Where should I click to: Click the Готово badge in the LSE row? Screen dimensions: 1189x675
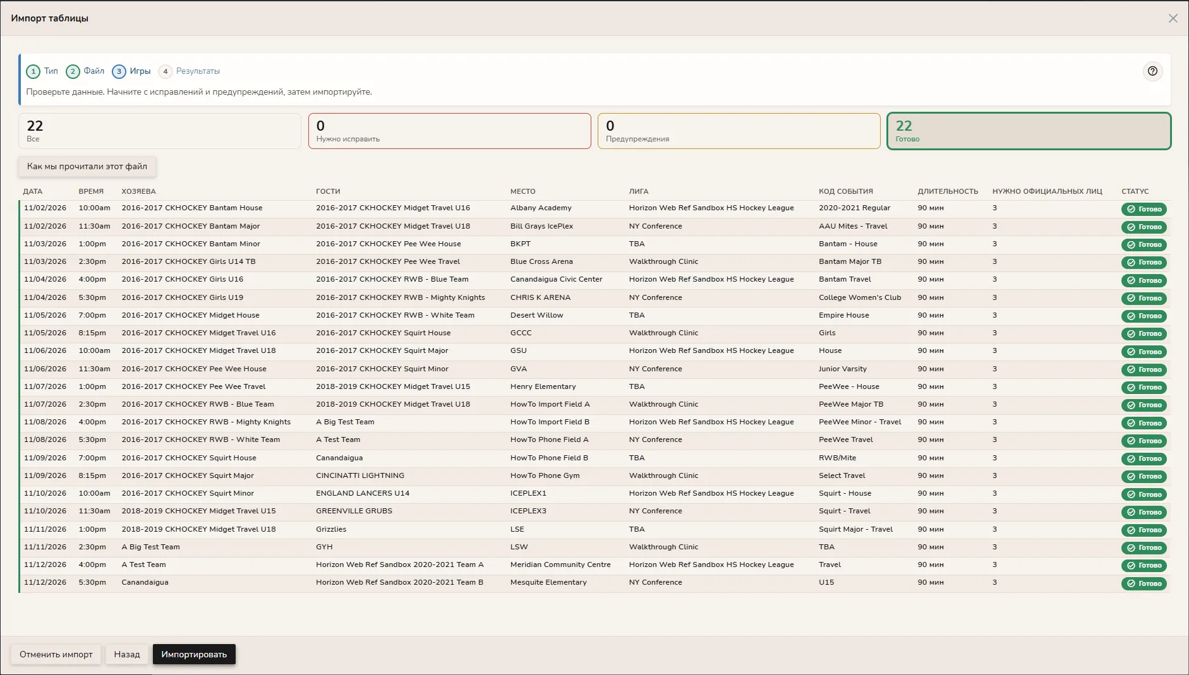click(1144, 530)
